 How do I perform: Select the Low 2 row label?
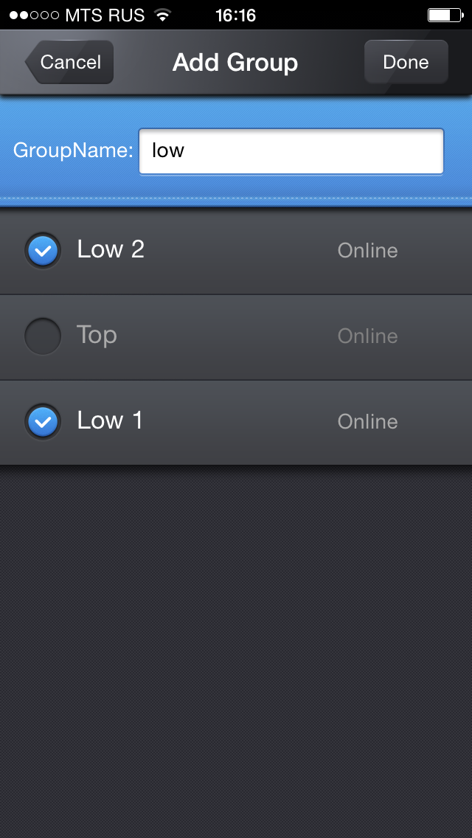click(111, 249)
